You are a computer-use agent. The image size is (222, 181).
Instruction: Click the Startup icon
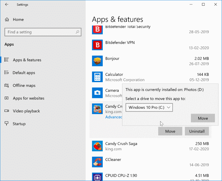tap(7, 124)
